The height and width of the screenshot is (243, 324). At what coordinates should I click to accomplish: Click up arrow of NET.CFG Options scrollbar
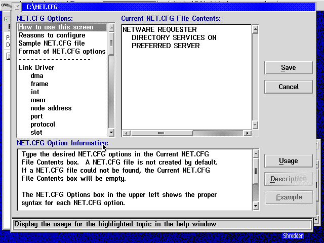pos(111,28)
